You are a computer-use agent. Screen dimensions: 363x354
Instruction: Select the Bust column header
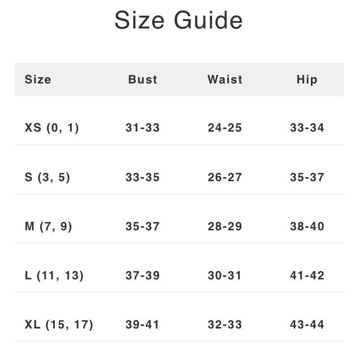pos(142,80)
